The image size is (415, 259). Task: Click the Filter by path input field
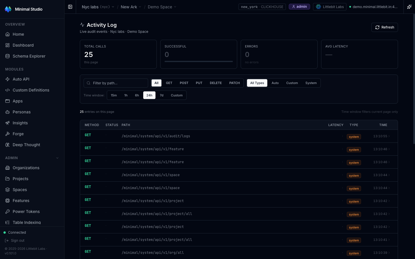[x=116, y=83]
